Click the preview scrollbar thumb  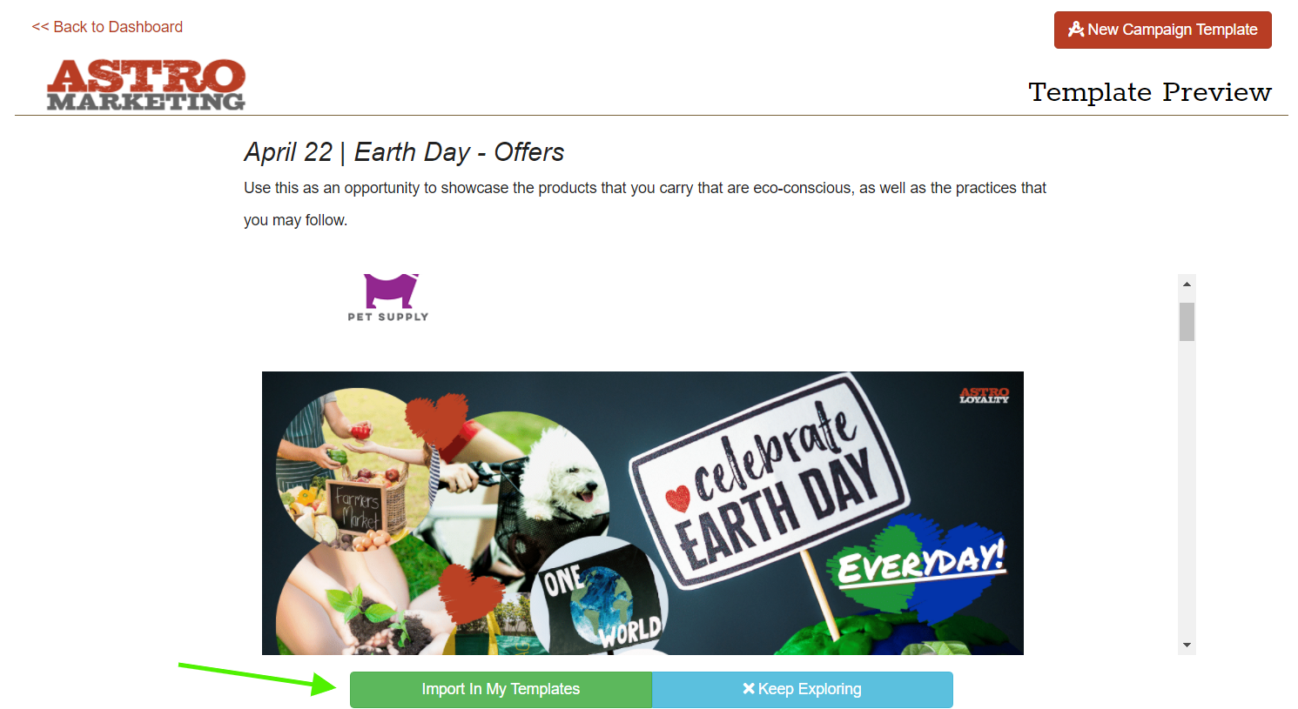click(x=1187, y=322)
